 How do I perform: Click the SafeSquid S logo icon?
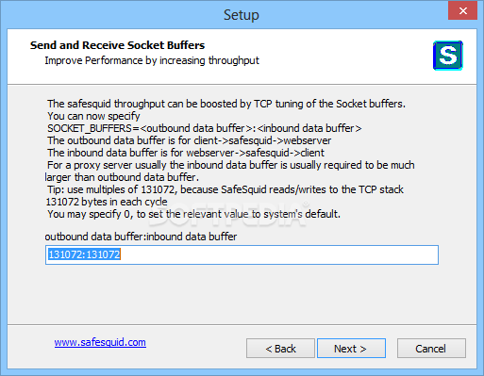pos(448,56)
